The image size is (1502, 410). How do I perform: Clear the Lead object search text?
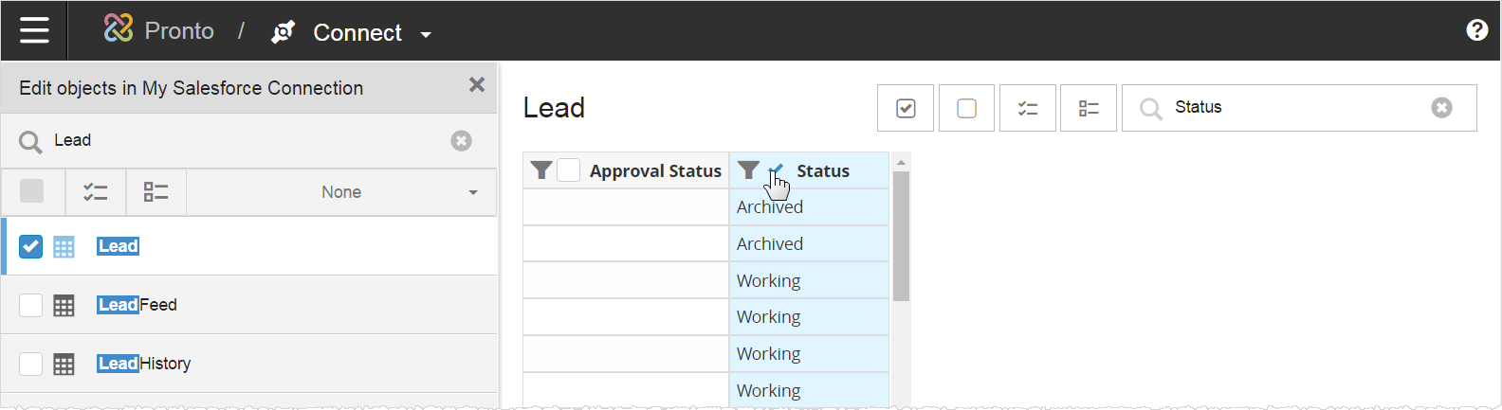click(x=461, y=141)
